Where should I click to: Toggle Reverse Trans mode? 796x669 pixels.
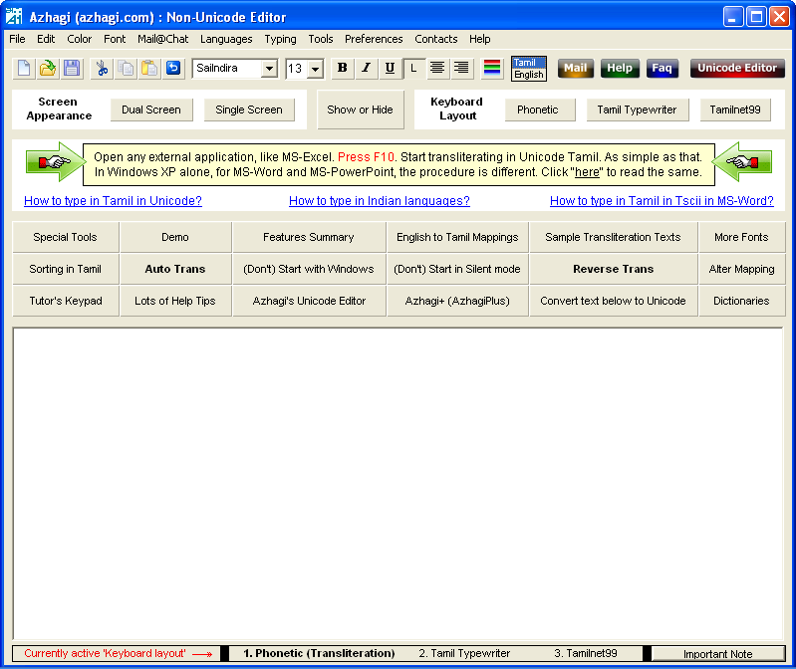click(x=614, y=269)
